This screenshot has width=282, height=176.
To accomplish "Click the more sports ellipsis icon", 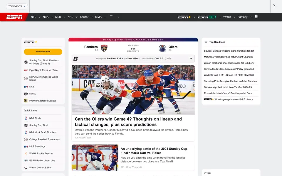I will pyautogui.click(x=112, y=16).
